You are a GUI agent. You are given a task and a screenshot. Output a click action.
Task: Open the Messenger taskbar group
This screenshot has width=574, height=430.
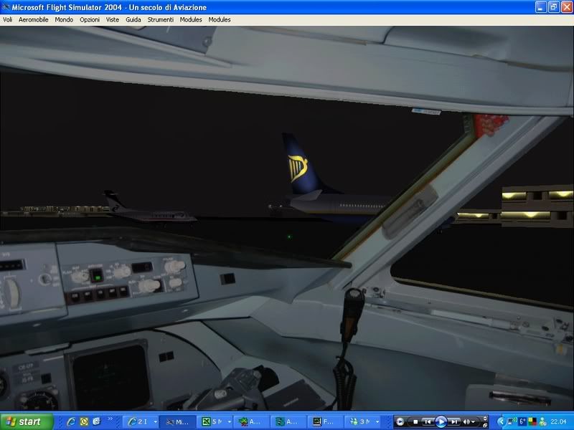pos(361,421)
